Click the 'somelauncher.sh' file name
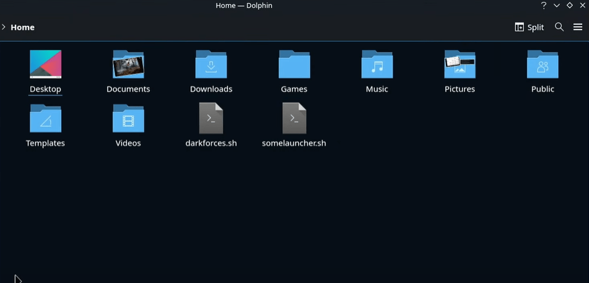This screenshot has width=589, height=283. tap(294, 143)
